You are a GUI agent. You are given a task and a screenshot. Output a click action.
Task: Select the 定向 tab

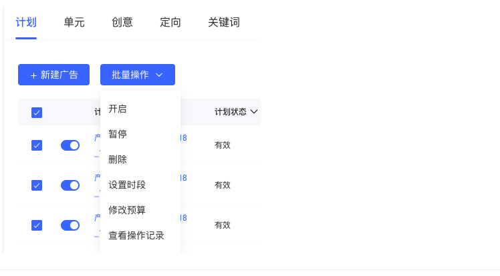pos(170,22)
